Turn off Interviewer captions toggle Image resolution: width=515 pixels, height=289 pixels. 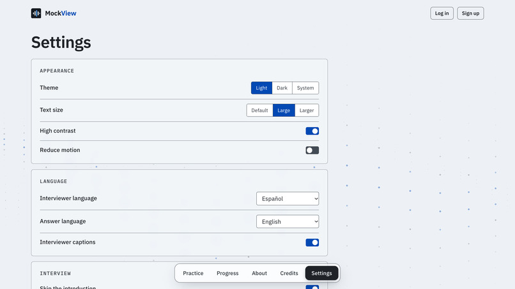[x=312, y=242]
